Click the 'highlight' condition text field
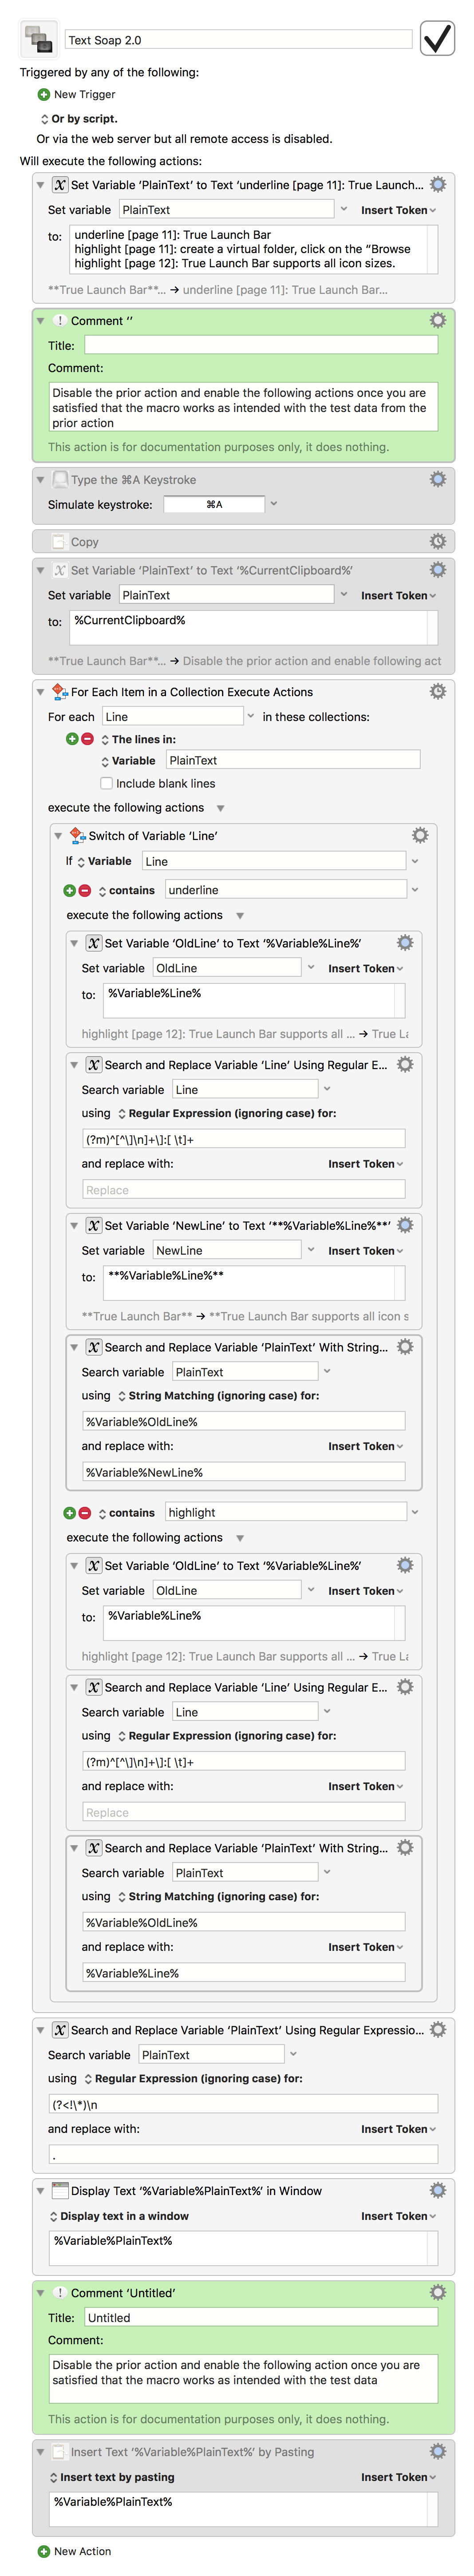Viewport: 474px width, 2576px height. click(286, 1513)
